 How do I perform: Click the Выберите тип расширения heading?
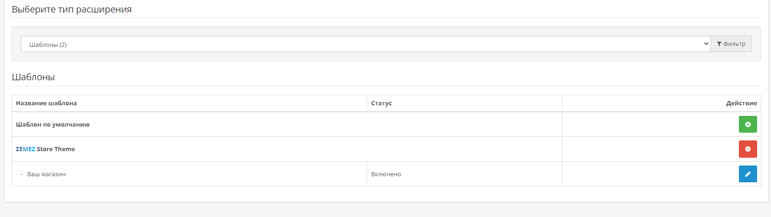72,10
